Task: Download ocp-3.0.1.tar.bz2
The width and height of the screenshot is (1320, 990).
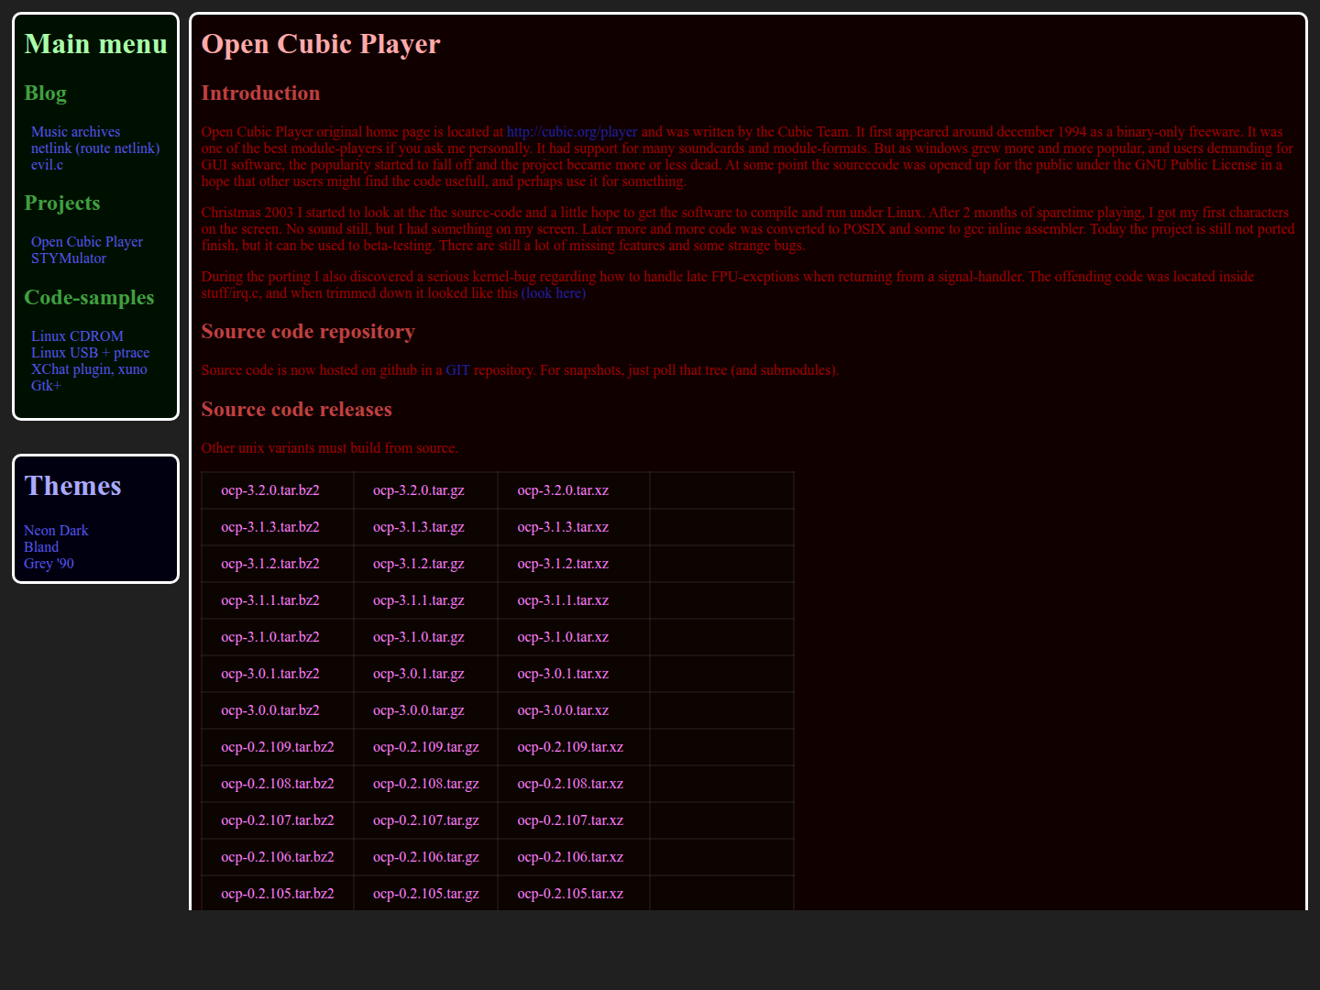Action: coord(270,674)
